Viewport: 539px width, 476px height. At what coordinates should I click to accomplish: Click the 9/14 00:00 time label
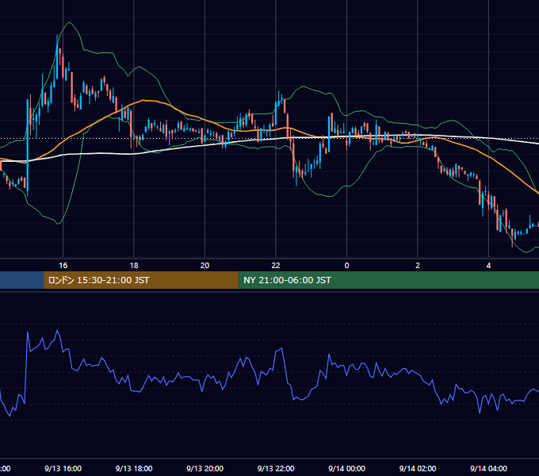346,468
